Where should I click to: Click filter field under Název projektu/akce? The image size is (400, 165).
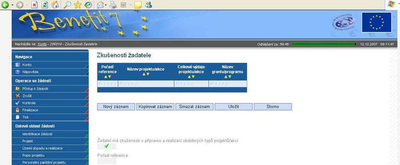[x=146, y=84]
